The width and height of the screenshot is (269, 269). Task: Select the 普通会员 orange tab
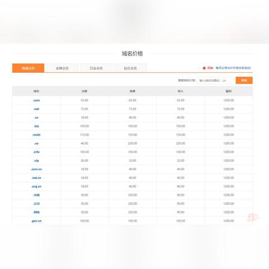pos(28,68)
